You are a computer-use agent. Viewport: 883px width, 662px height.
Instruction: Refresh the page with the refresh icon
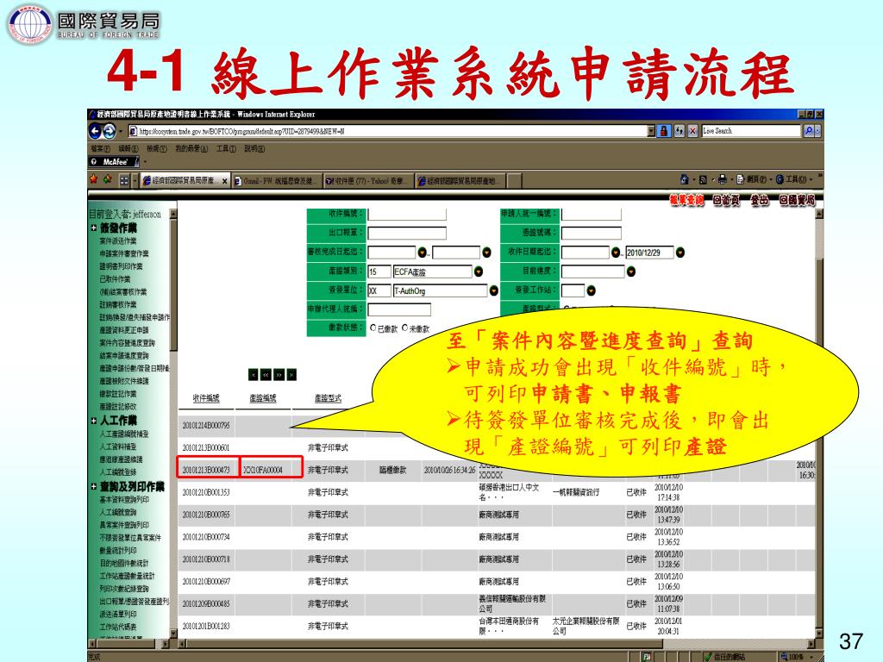point(679,131)
